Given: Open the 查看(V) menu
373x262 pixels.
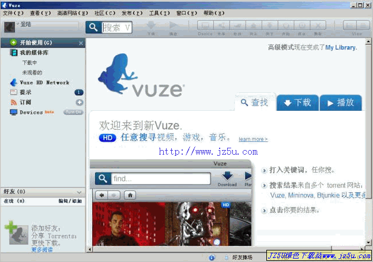Looking at the screenshot, I should [x=40, y=13].
